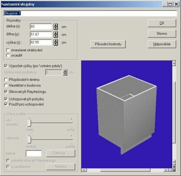Image resolution: width=181 pixels, height=176 pixels.
Task: Click preview vertical scrollbar up arrow
Action: click(x=174, y=63)
